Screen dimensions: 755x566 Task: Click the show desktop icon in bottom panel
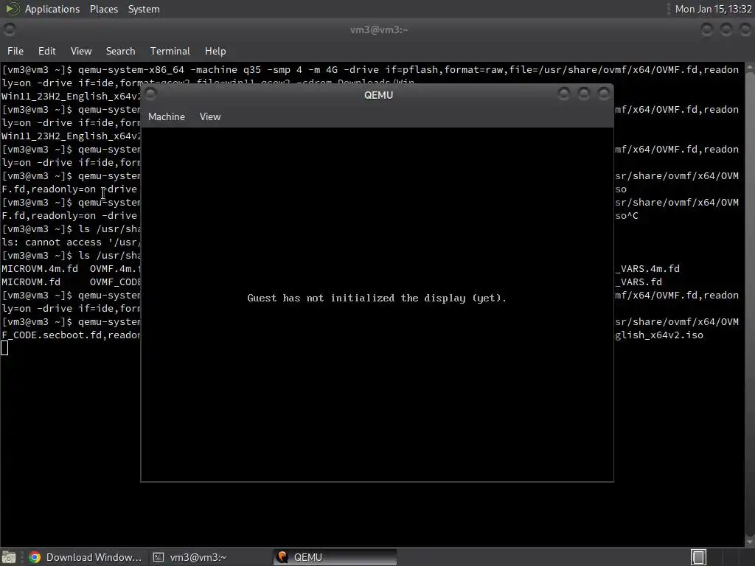[x=9, y=557]
